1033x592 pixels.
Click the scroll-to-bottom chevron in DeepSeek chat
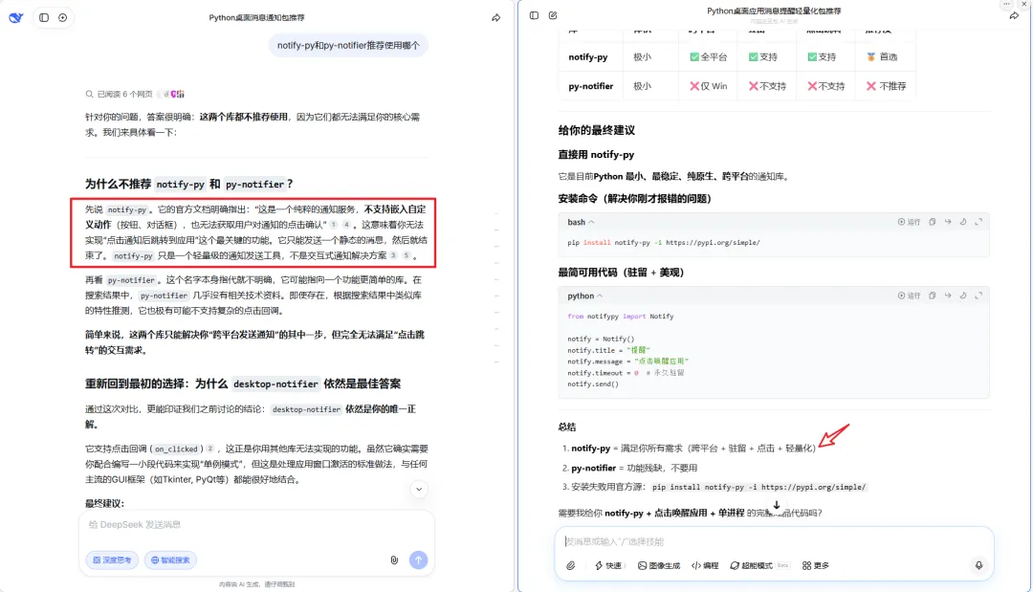pyautogui.click(x=419, y=489)
